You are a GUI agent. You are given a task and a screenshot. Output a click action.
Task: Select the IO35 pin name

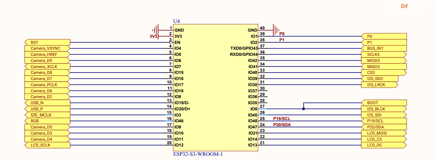253,103
